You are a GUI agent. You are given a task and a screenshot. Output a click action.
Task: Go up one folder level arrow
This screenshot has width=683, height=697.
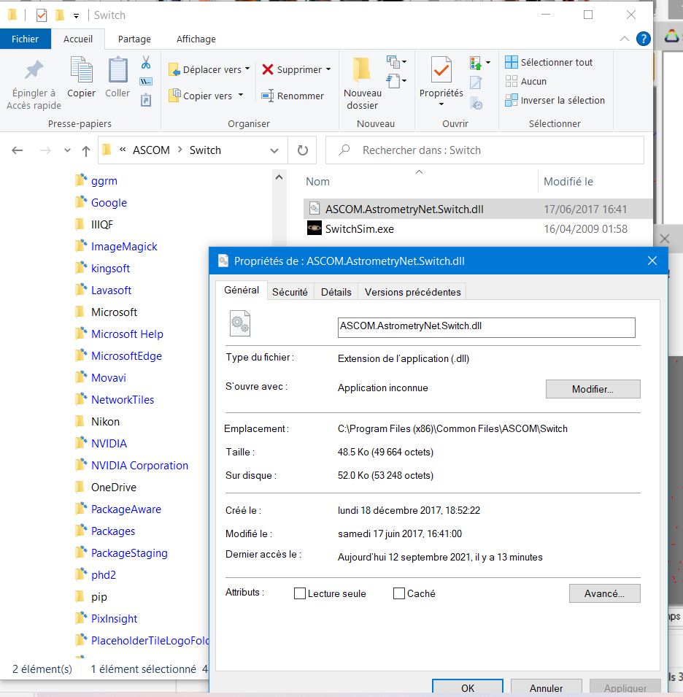pyautogui.click(x=86, y=150)
